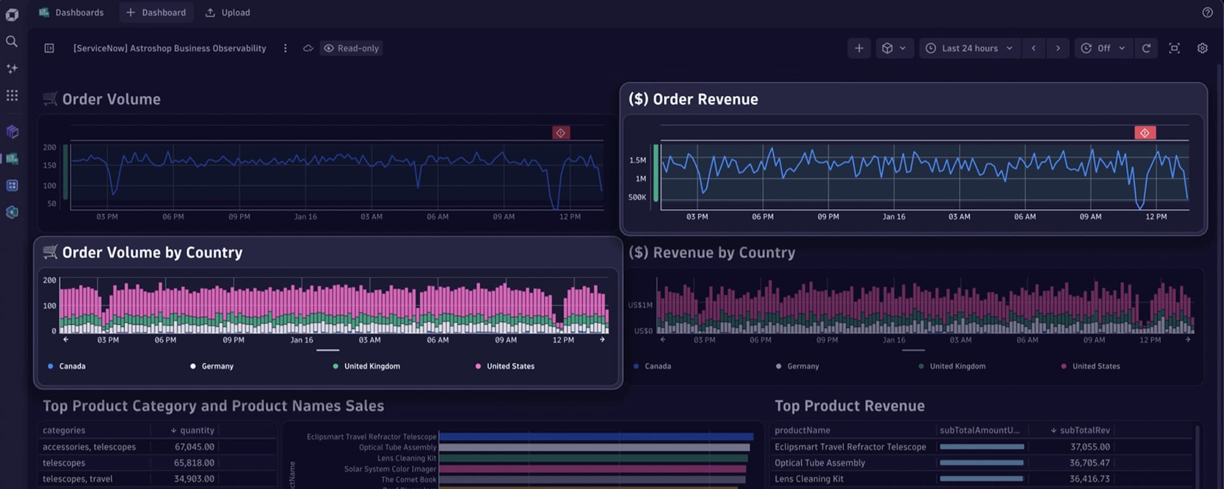Image resolution: width=1224 pixels, height=489 pixels.
Task: Enter fullscreen presentation mode icon
Action: 1174,48
